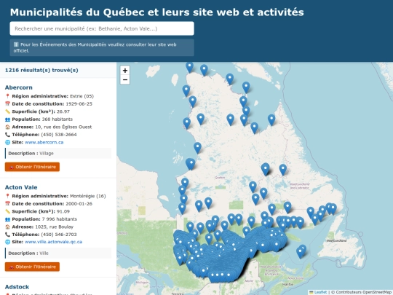This screenshot has height=295, width=393.
Task: Open the www.ville.actonvale.qc.ca link
Action: click(x=54, y=242)
